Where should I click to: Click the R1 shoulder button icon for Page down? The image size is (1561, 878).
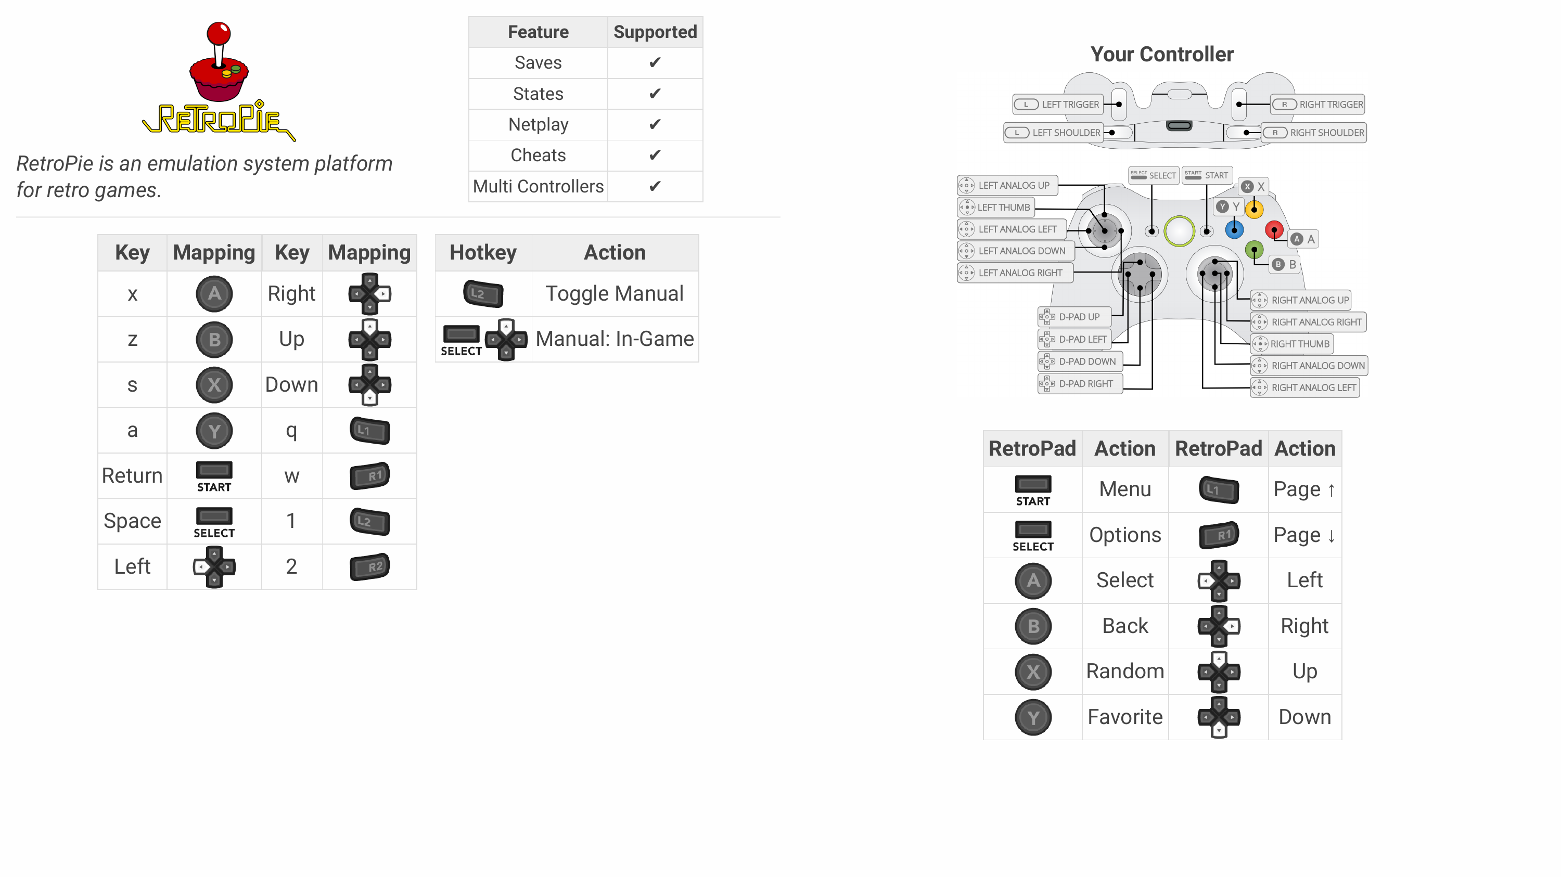(1218, 534)
